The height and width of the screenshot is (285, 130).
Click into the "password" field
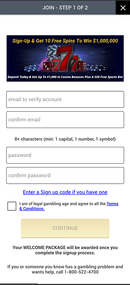[65, 155]
